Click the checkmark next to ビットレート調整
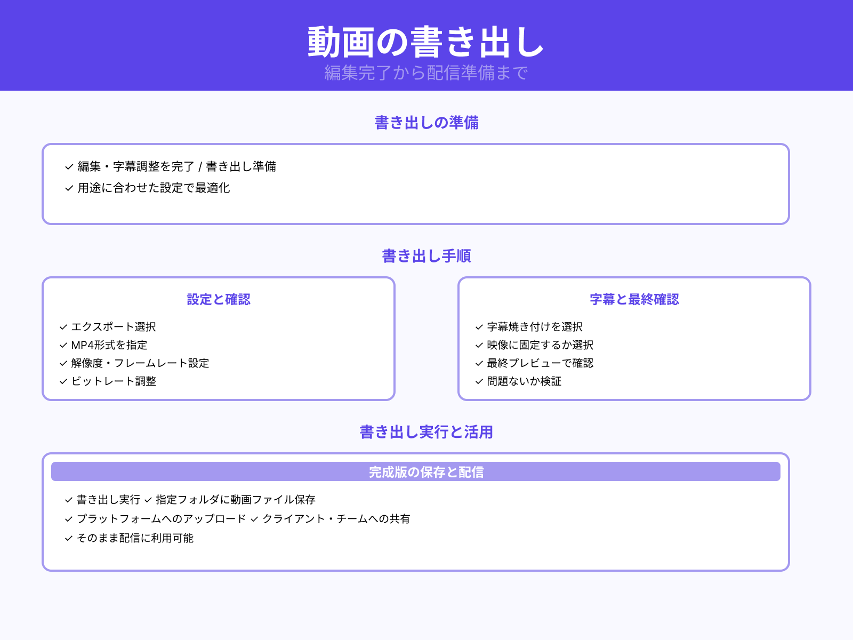 click(62, 381)
